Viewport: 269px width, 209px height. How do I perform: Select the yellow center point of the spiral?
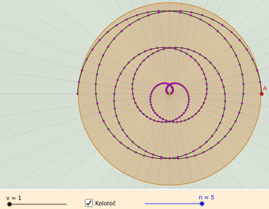pos(169,94)
